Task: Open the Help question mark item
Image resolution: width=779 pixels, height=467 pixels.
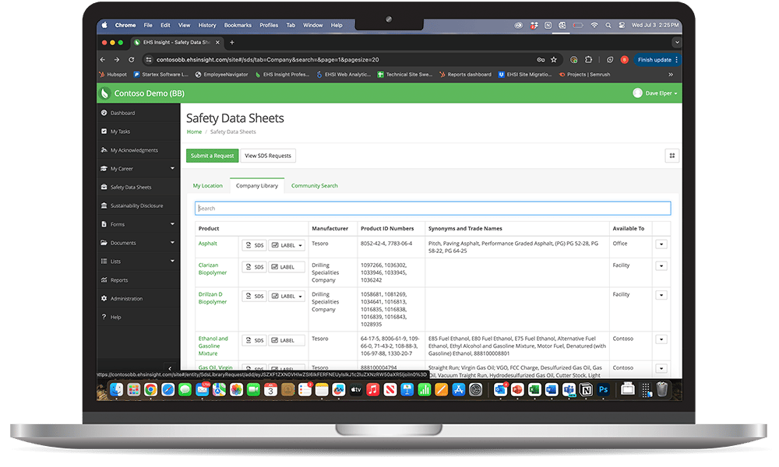Action: (104, 318)
